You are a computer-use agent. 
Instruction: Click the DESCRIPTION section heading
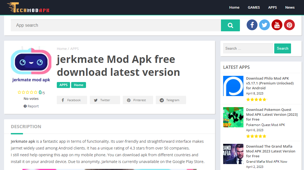tap(26, 127)
